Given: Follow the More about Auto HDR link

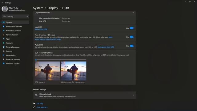Looking at the screenshot, I should coord(106,47).
